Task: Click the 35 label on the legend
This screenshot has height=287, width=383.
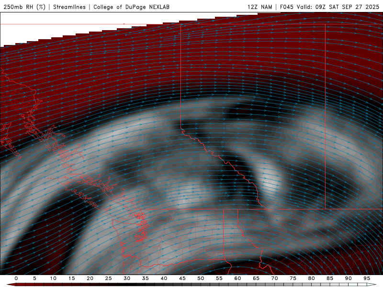Action: 146,278
